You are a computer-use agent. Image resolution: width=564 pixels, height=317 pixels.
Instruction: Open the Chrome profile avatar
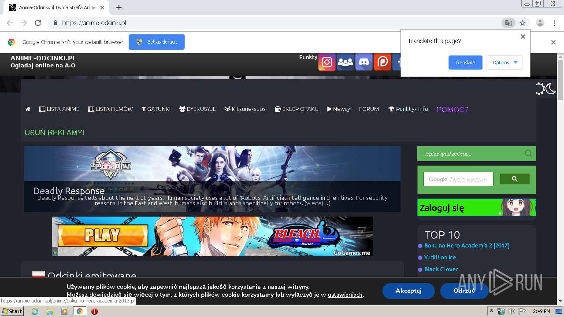pyautogui.click(x=540, y=23)
